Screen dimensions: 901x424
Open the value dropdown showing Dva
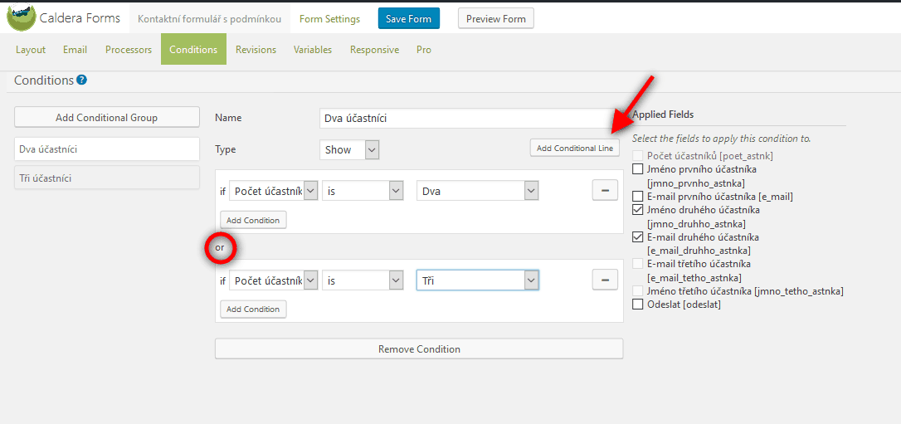coord(477,191)
